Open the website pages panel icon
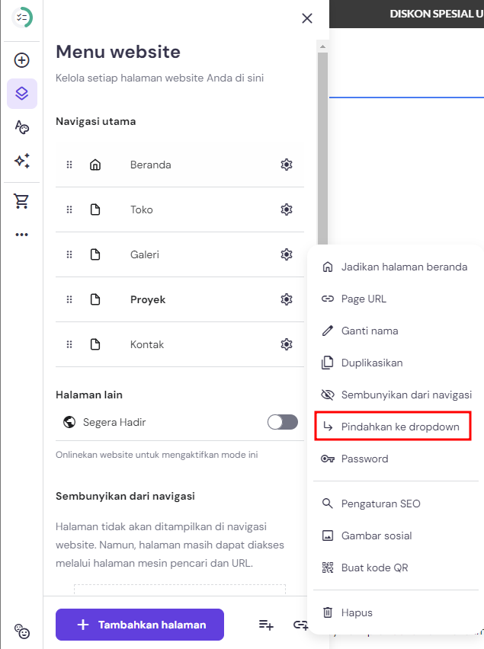484x649 pixels. [x=21, y=93]
